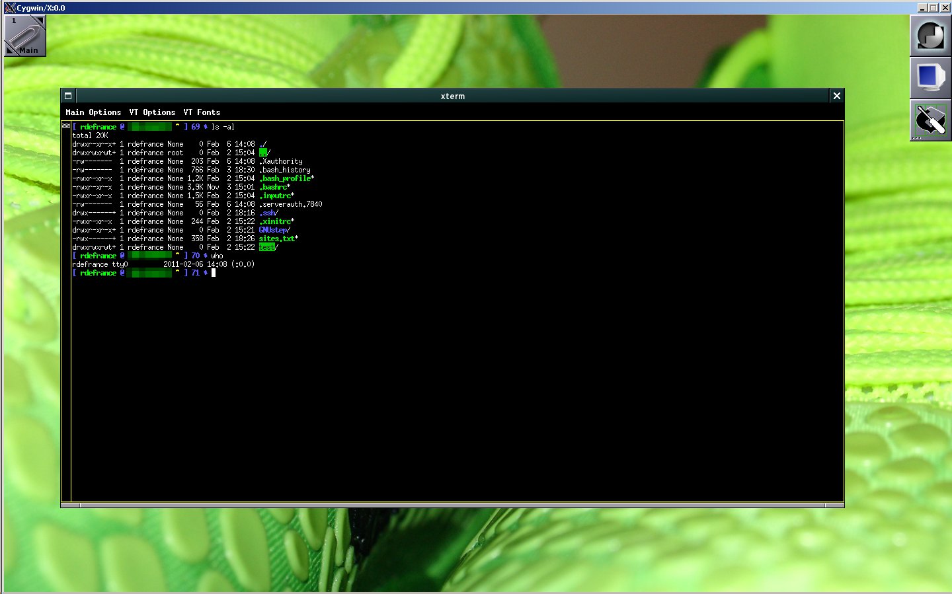Open the Main Options menu
Screen dimensions: 952x594
(x=93, y=112)
